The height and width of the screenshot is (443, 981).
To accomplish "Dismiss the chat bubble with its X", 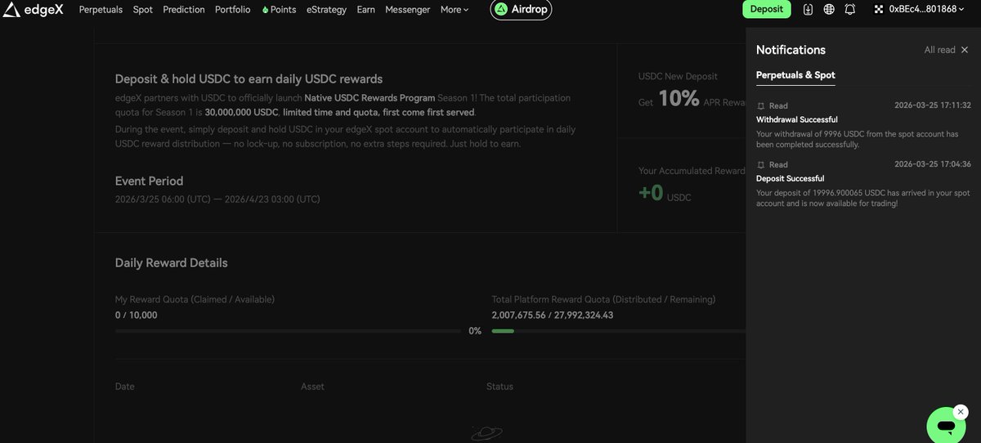I will (961, 412).
